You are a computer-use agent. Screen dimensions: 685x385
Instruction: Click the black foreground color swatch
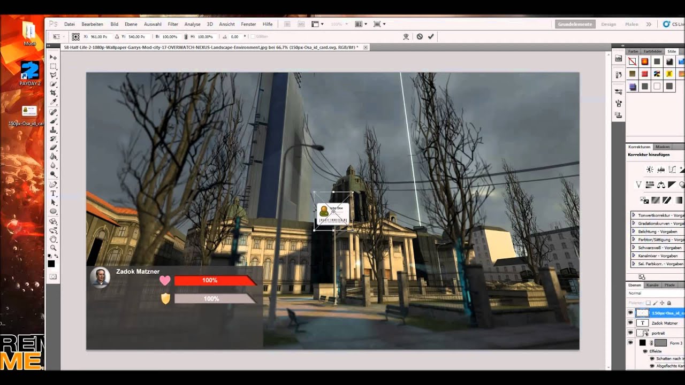tap(51, 264)
